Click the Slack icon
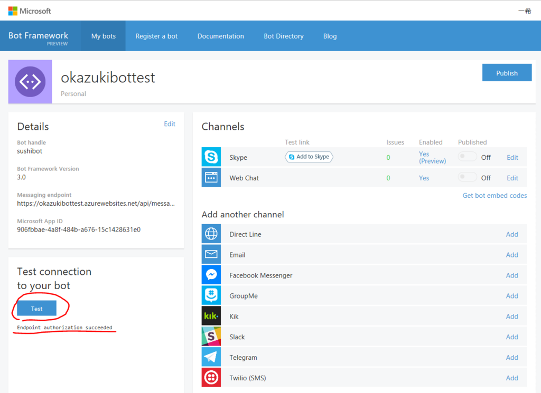 (x=211, y=337)
